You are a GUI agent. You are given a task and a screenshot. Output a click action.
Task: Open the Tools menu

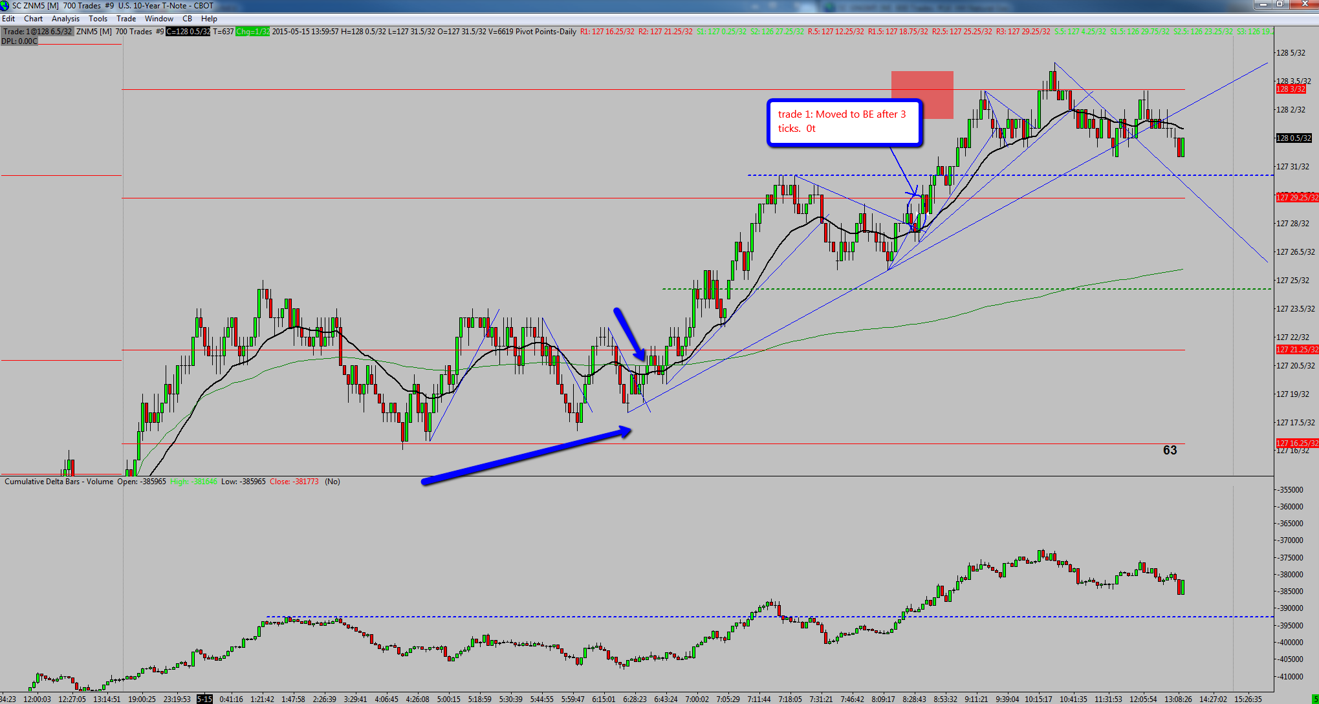tap(98, 19)
